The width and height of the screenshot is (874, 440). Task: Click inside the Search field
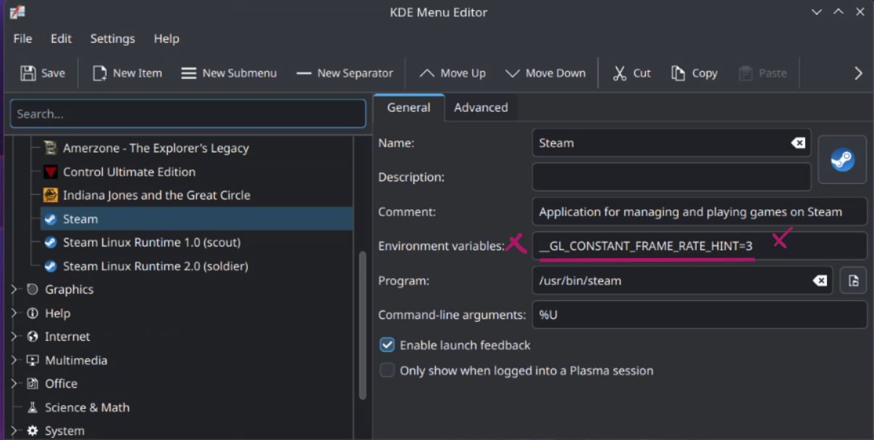[x=188, y=114]
